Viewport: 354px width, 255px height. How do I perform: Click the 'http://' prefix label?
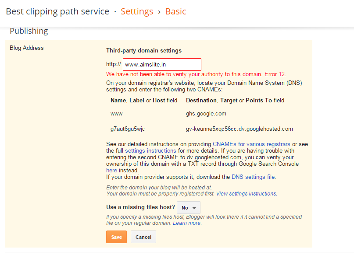[113, 64]
